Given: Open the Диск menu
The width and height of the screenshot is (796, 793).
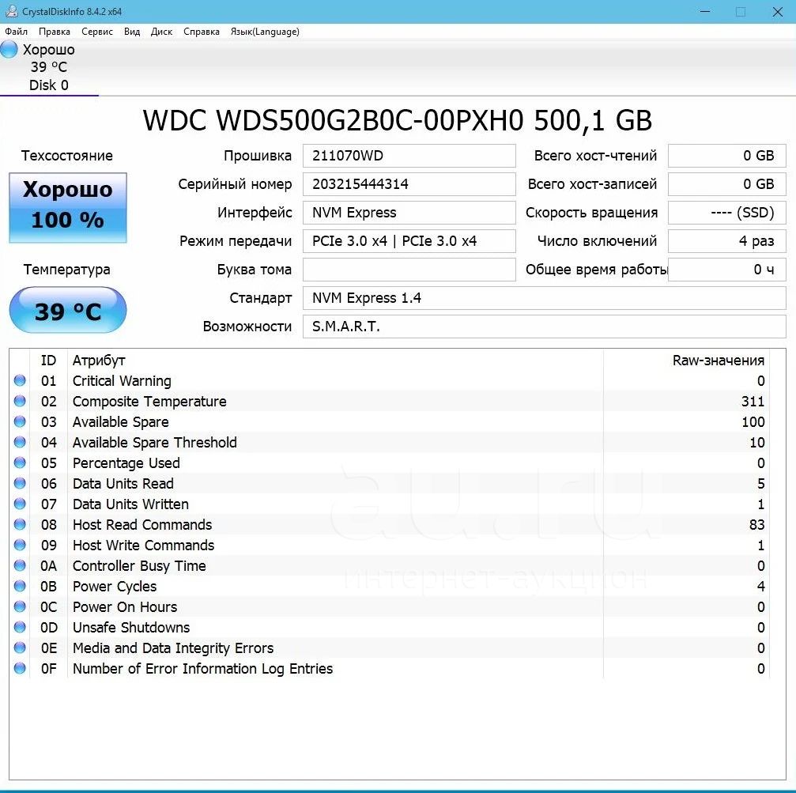Looking at the screenshot, I should [x=161, y=32].
